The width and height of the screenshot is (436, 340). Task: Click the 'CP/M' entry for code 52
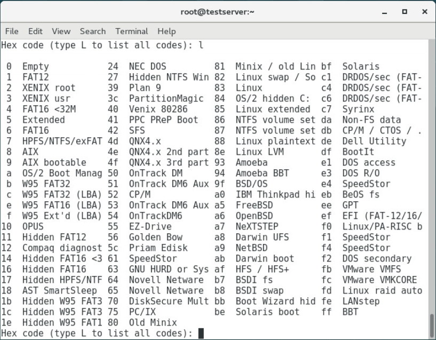(x=140, y=194)
